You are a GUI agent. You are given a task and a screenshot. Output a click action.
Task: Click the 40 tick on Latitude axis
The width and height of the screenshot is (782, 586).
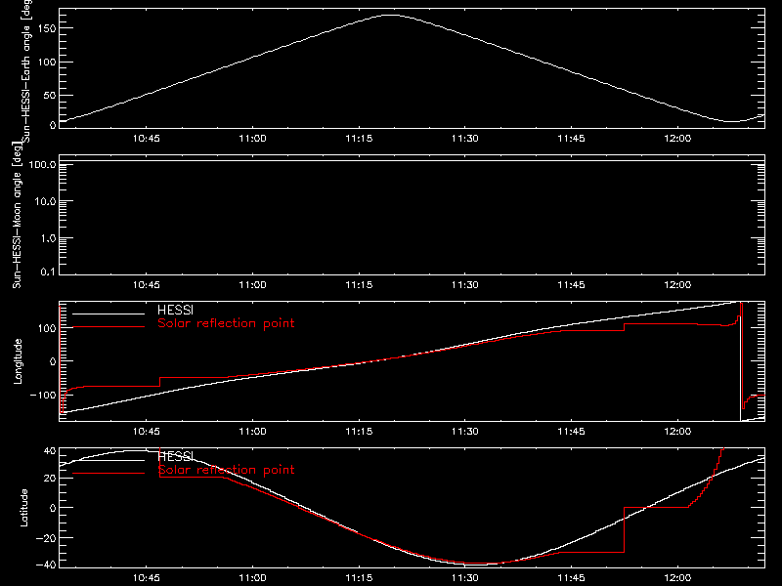[50, 451]
